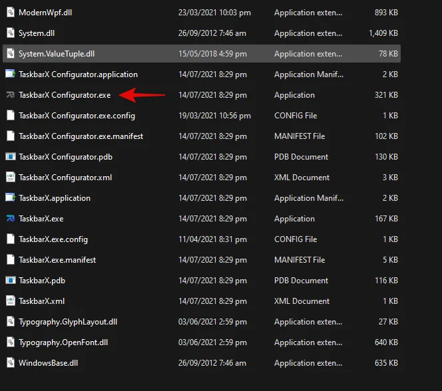Image resolution: width=442 pixels, height=391 pixels.
Task: Select the WindowsBase.dll file name
Action: click(48, 363)
